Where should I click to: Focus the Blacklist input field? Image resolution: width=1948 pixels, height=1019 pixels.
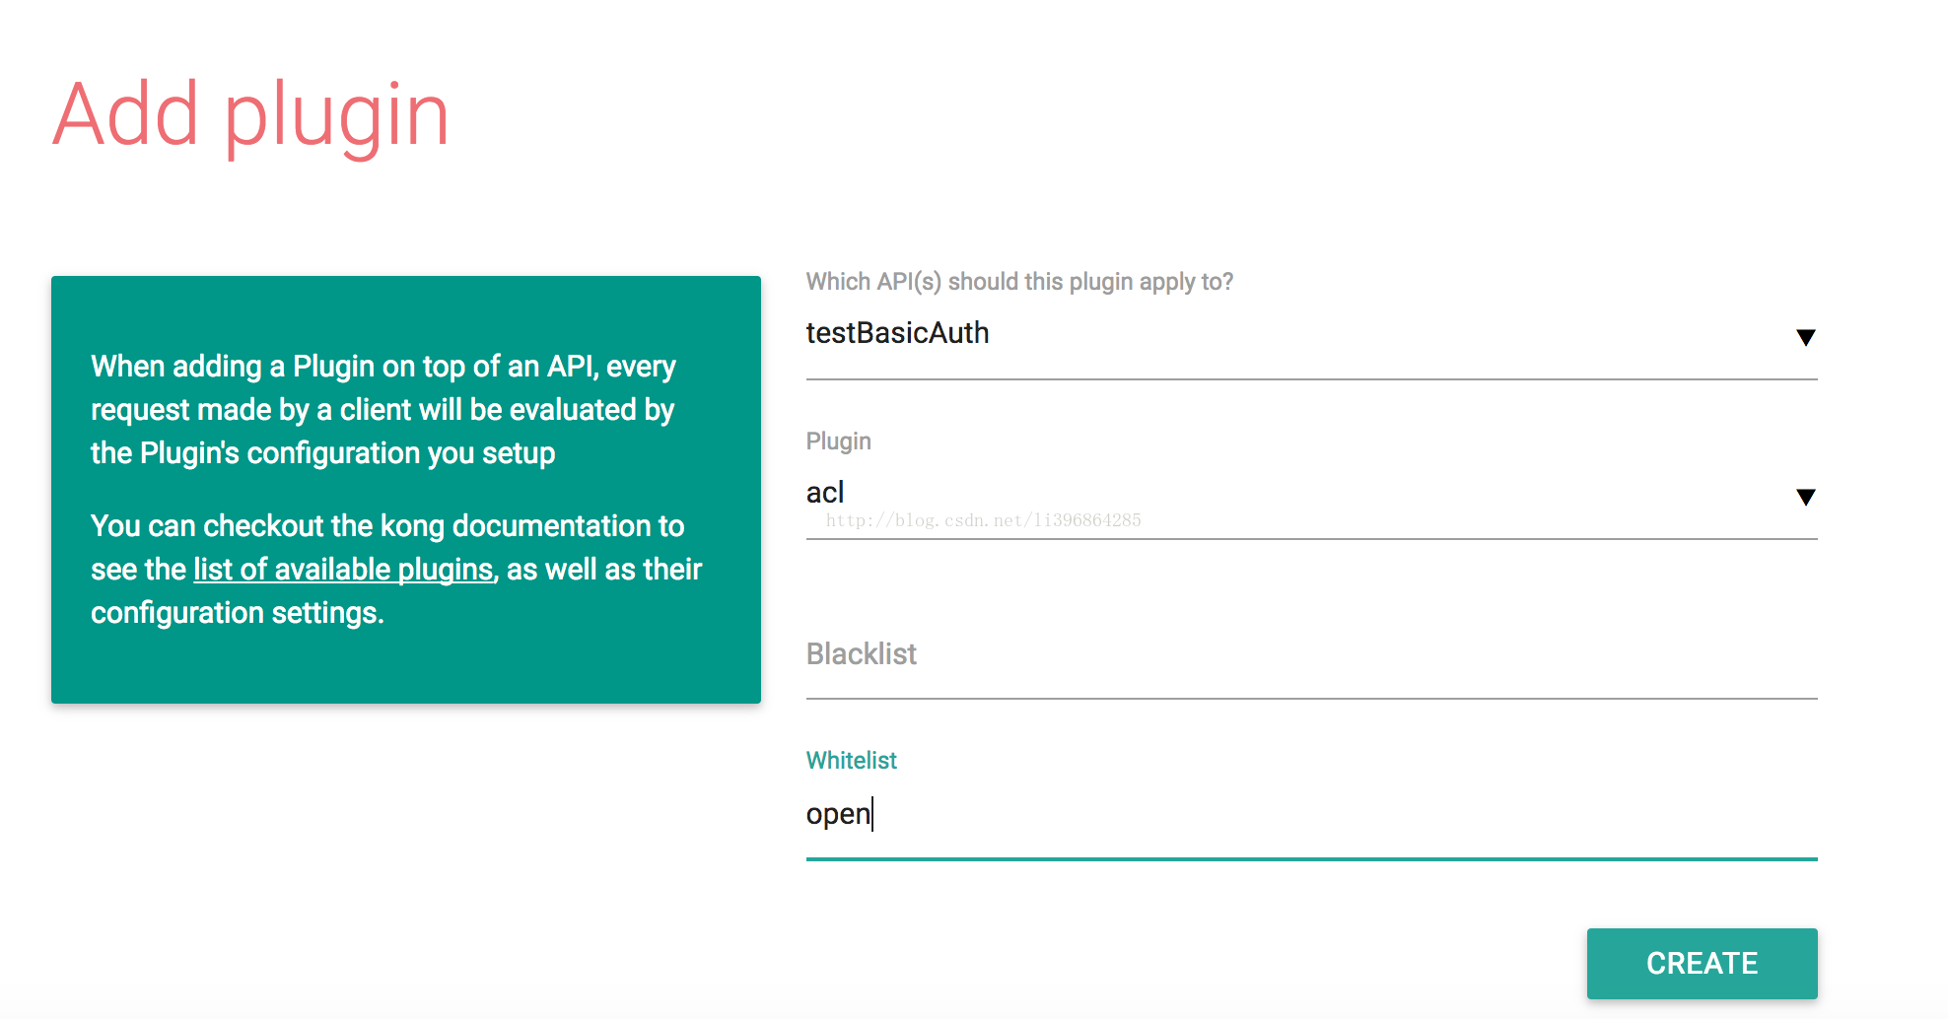[x=1311, y=655]
